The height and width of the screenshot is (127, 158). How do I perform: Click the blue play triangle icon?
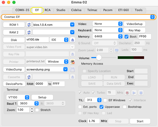[x=134, y=93]
